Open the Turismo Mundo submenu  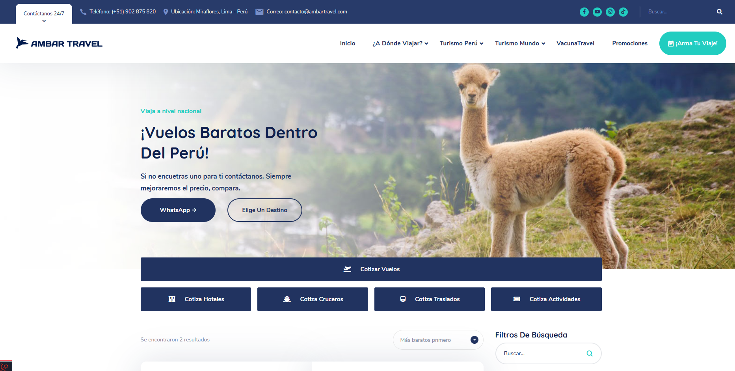click(520, 43)
